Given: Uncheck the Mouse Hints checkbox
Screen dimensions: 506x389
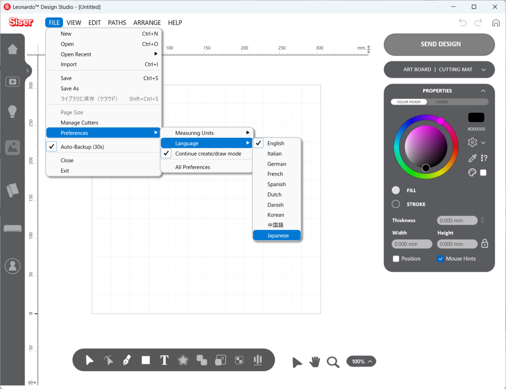Looking at the screenshot, I should tap(440, 259).
